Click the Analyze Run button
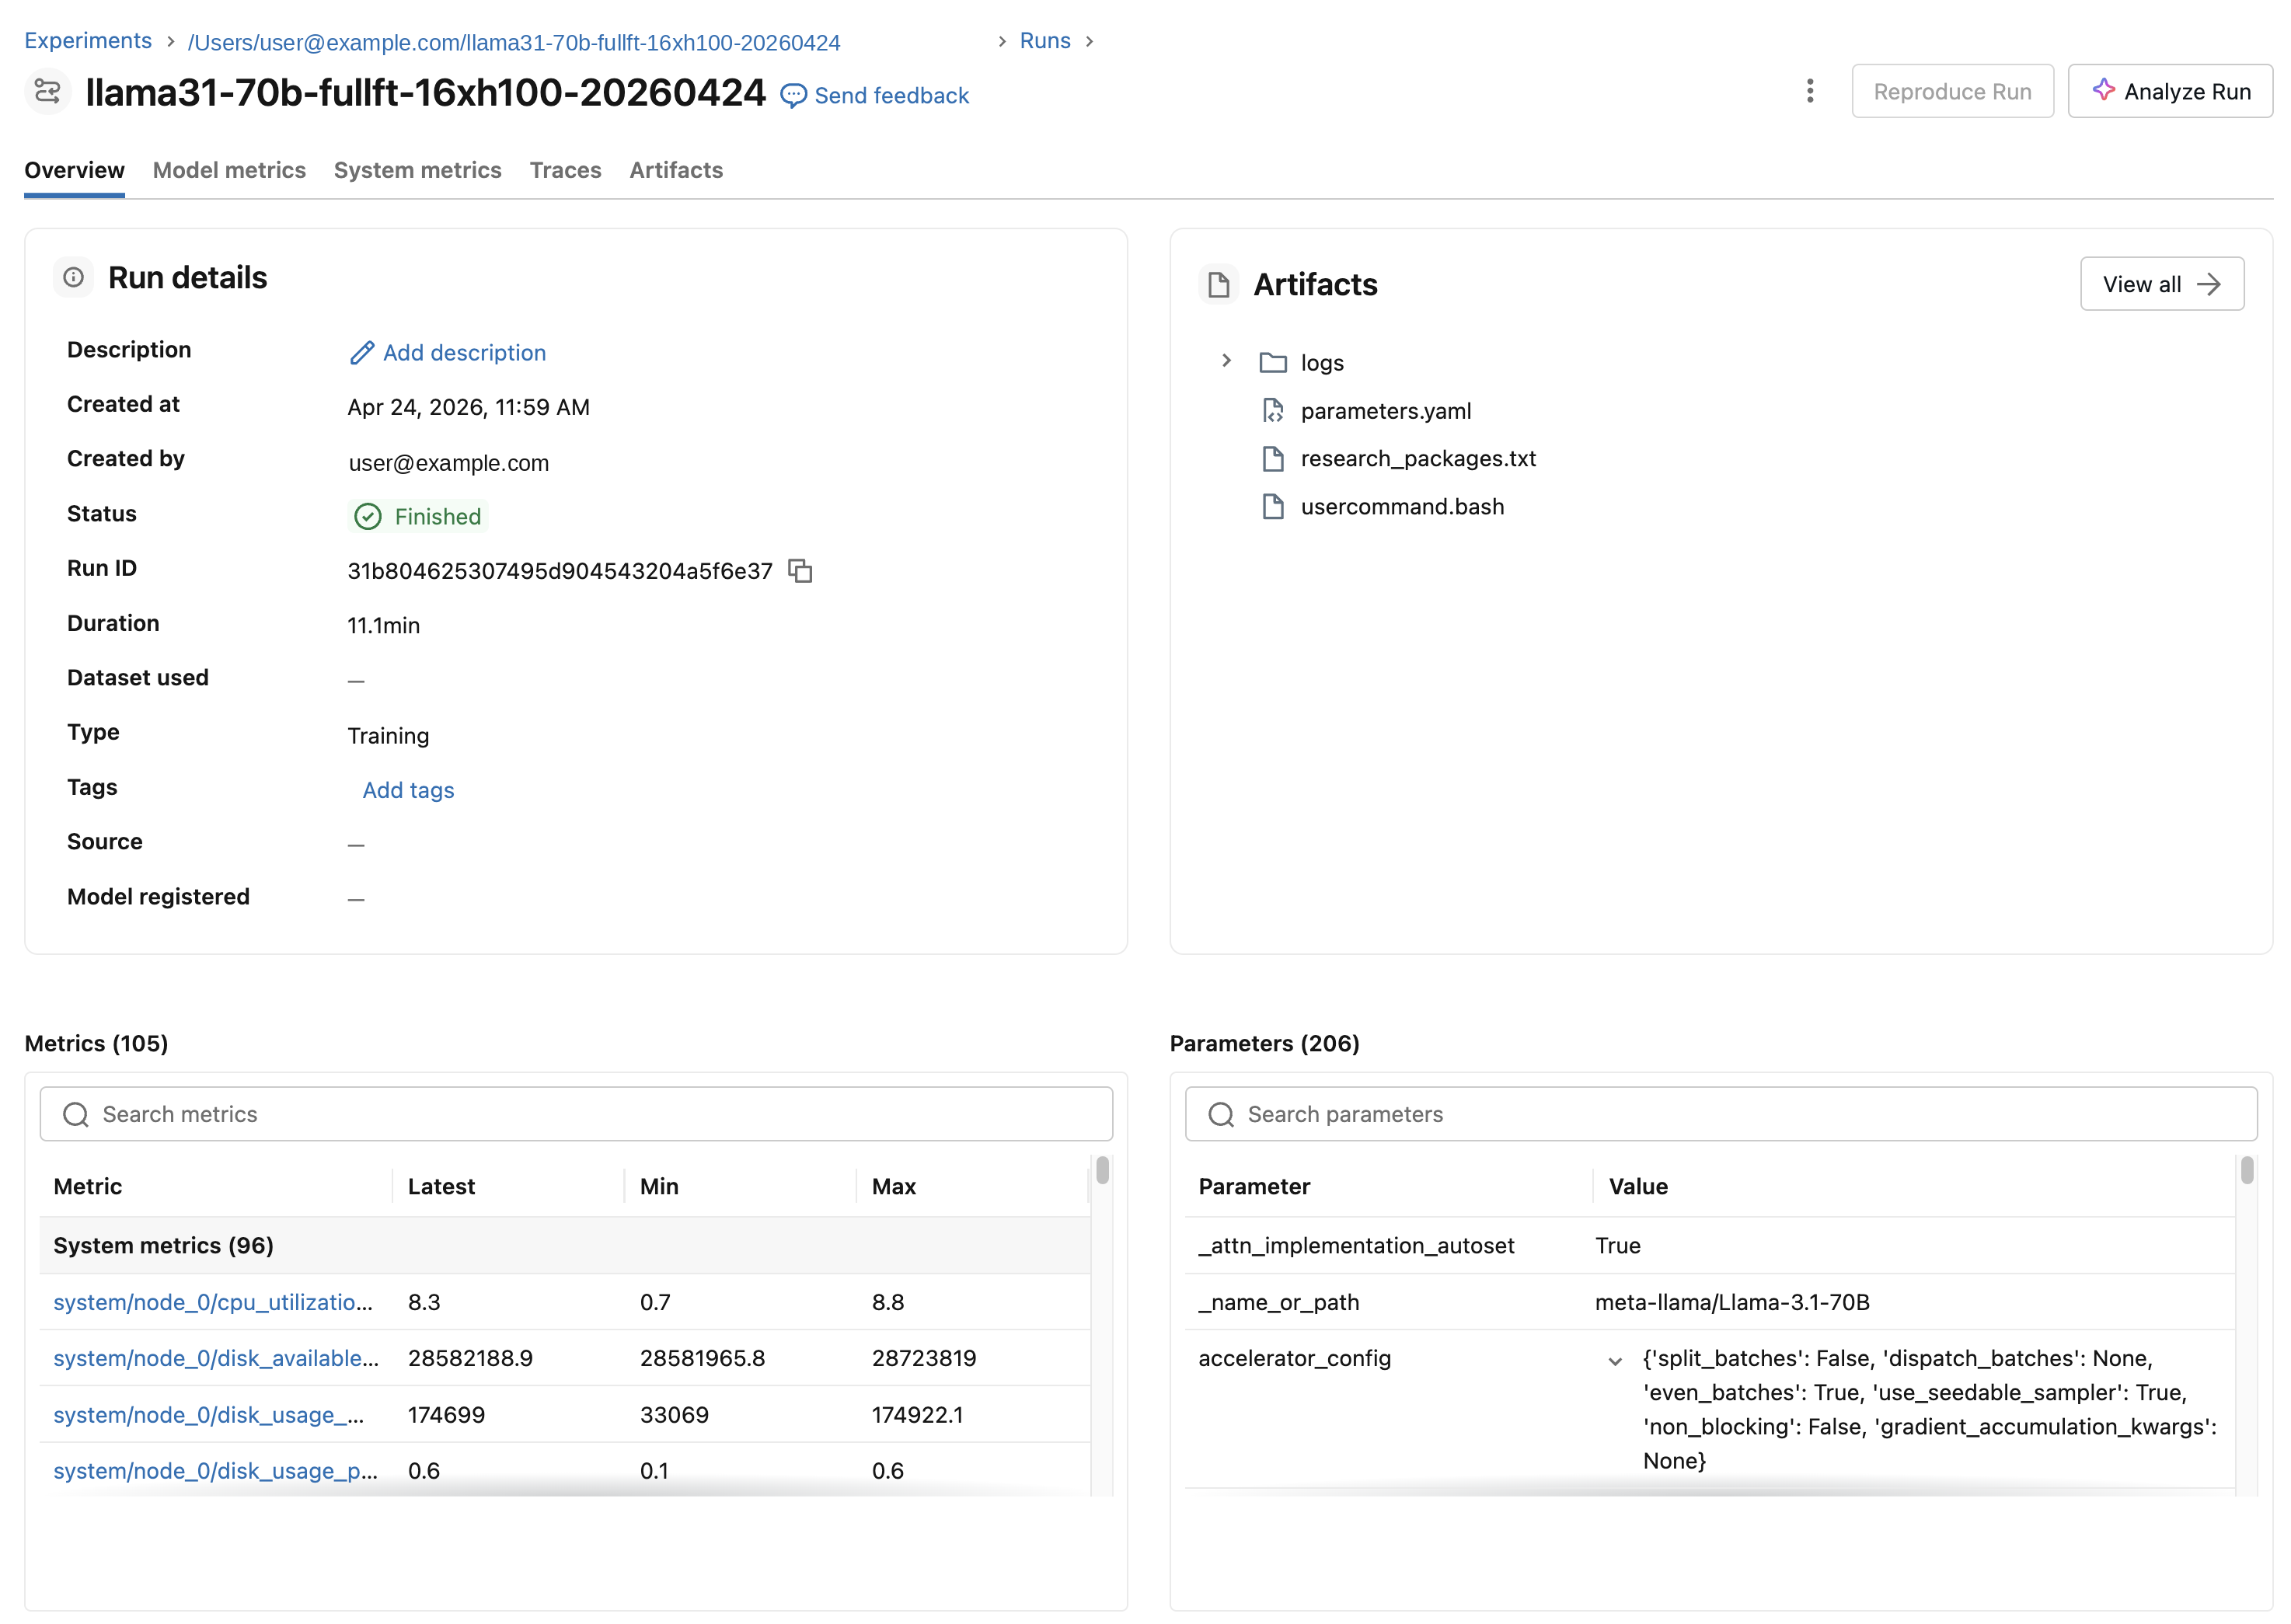 pyautogui.click(x=2170, y=91)
